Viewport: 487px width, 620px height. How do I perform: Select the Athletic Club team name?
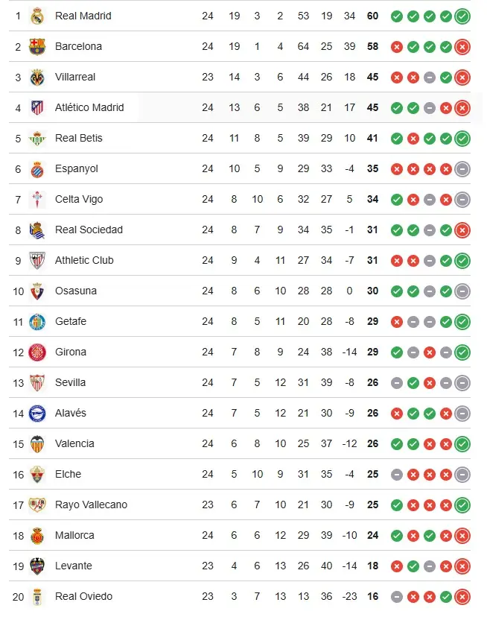[84, 260]
